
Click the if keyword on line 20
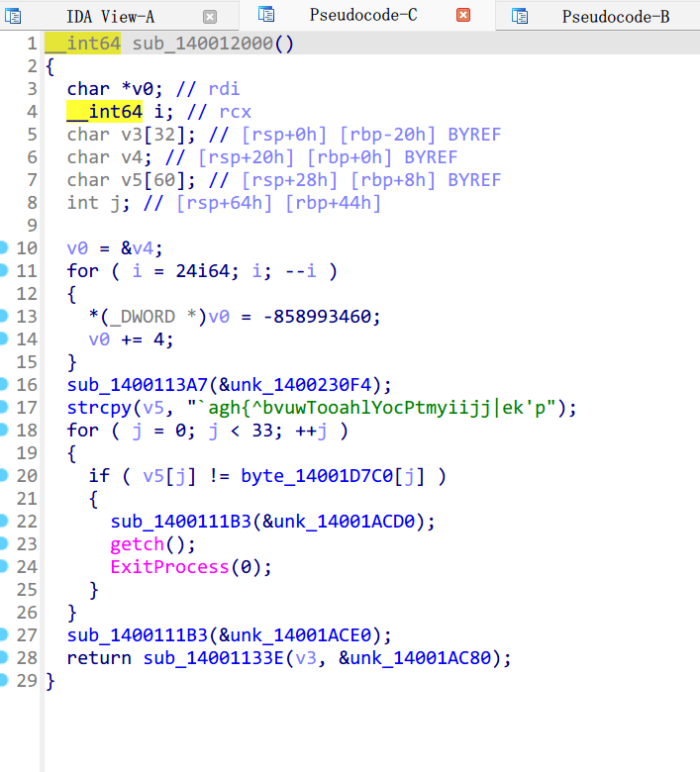[x=100, y=476]
